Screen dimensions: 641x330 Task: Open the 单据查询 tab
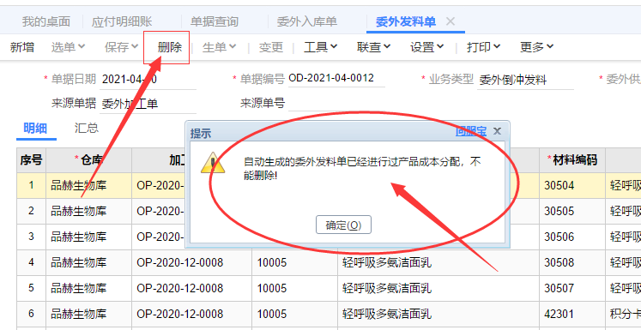tap(215, 21)
